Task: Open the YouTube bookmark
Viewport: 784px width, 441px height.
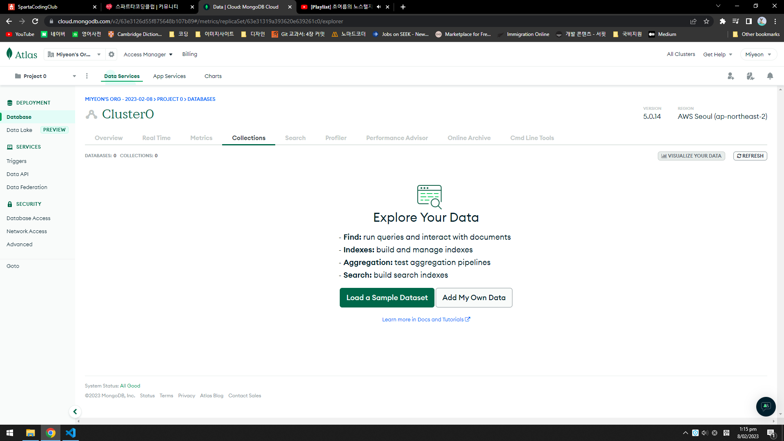Action: [20, 34]
